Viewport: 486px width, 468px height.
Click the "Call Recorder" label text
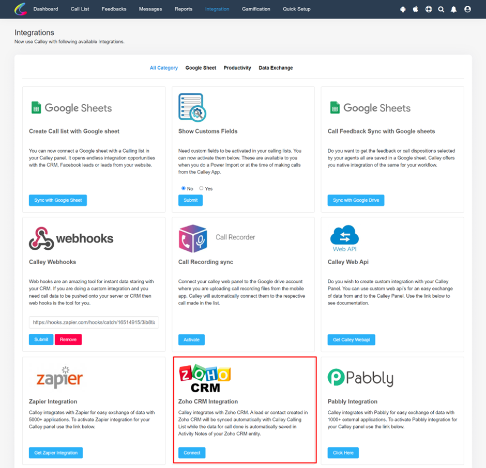coord(235,237)
